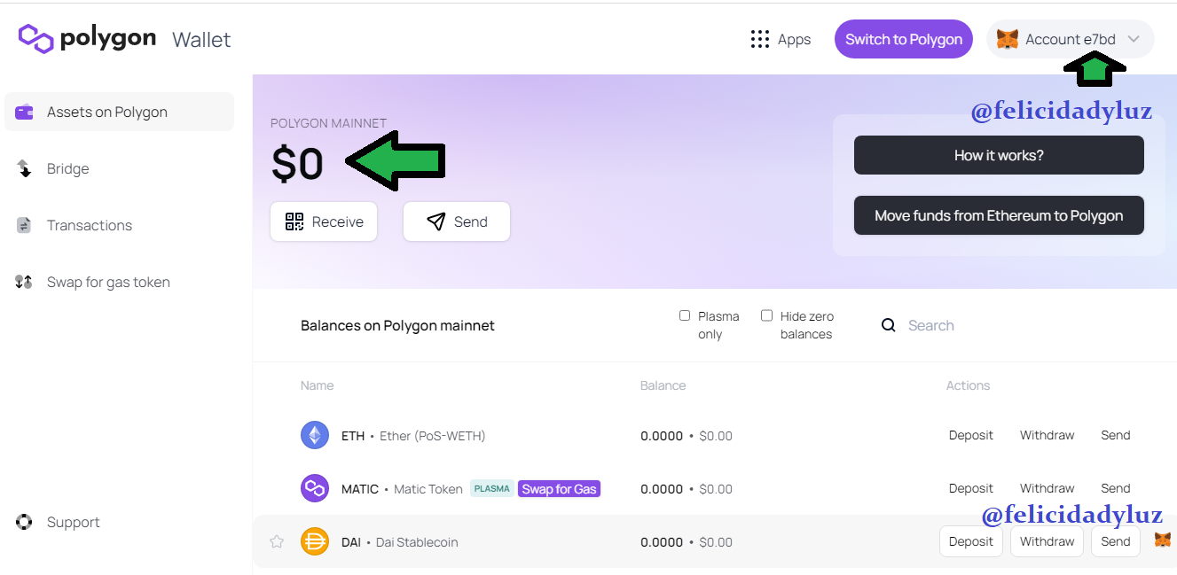1177x575 pixels.
Task: Click the search magnifier icon
Action: coord(888,325)
